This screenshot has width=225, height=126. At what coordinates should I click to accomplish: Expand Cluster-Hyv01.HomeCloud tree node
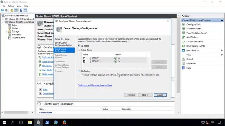pos(3,19)
